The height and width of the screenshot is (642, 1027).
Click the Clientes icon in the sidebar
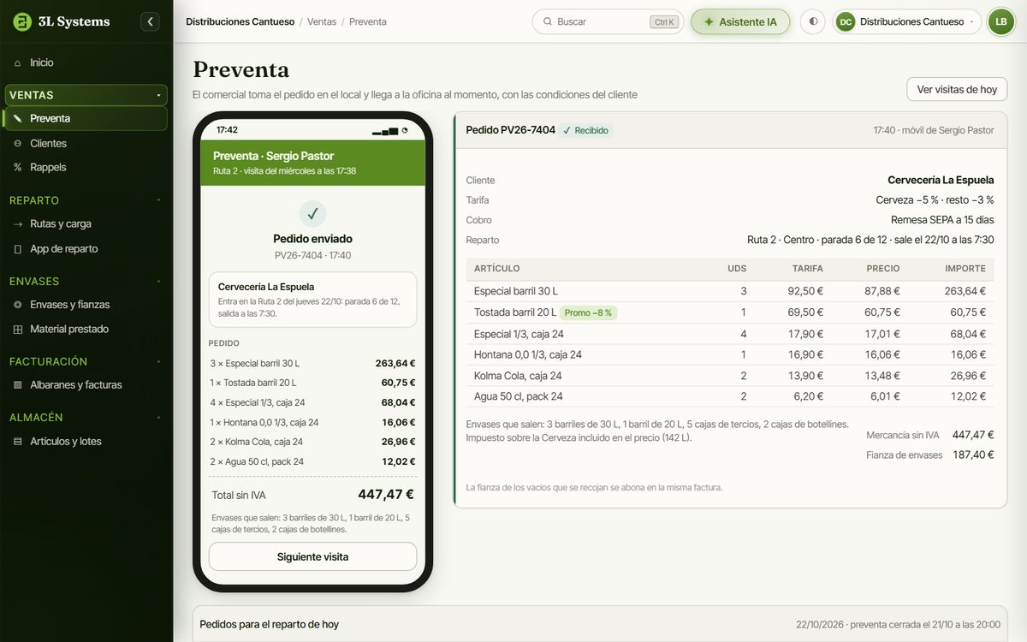coord(18,143)
